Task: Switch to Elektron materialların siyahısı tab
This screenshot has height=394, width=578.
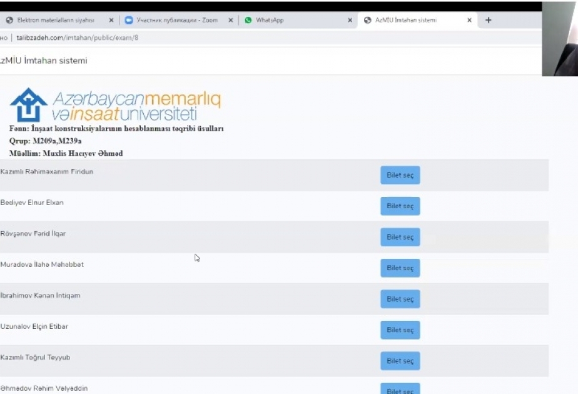Action: pos(59,20)
